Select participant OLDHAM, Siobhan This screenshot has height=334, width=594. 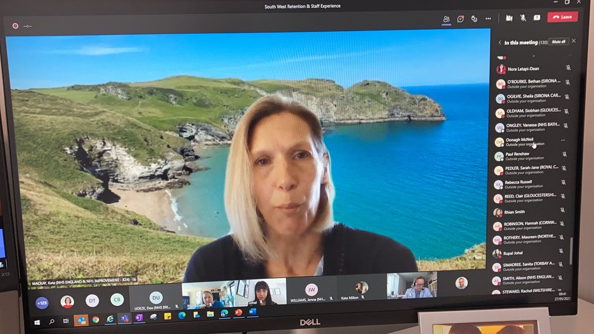[532, 112]
